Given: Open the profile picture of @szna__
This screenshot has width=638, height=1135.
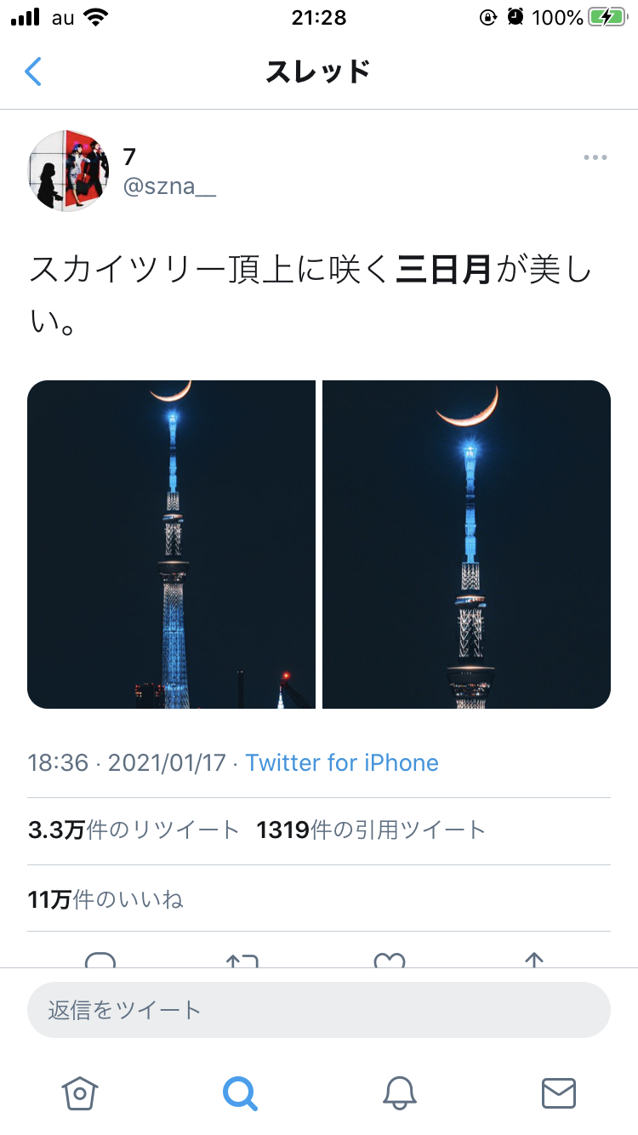Looking at the screenshot, I should tap(69, 171).
